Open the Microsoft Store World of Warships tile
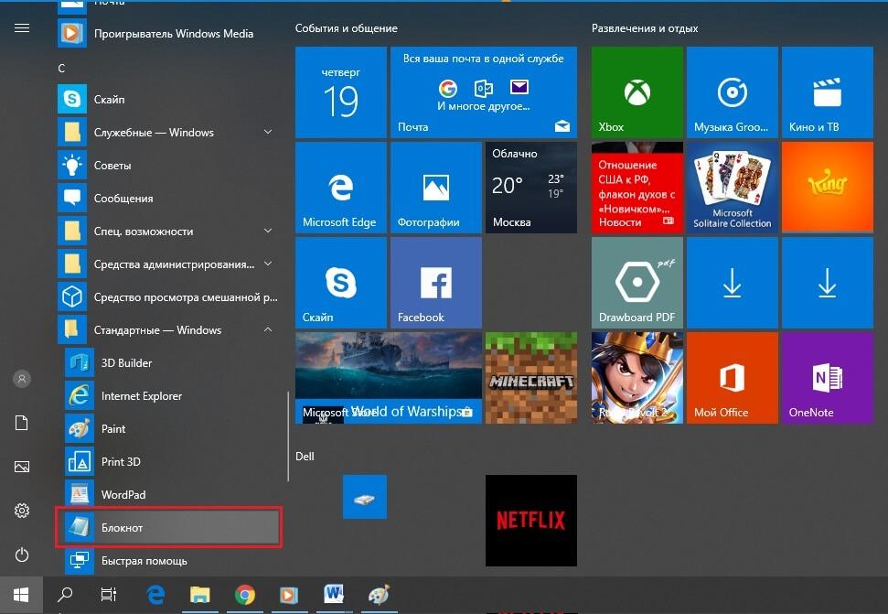The width and height of the screenshot is (888, 614). (389, 378)
